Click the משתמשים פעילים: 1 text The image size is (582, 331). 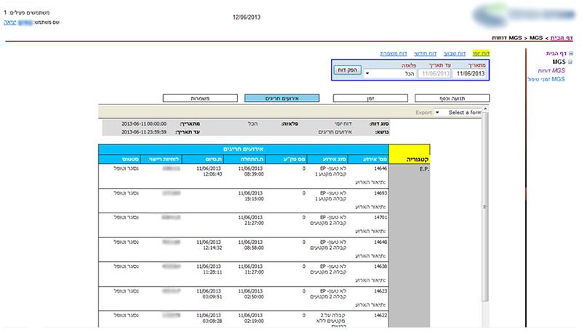[27, 13]
